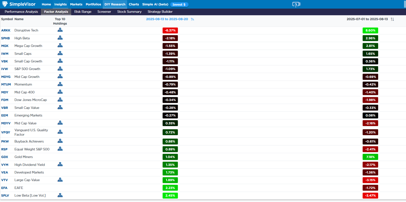Click the Invest $ button
This screenshot has width=406, height=202.
(179, 4)
